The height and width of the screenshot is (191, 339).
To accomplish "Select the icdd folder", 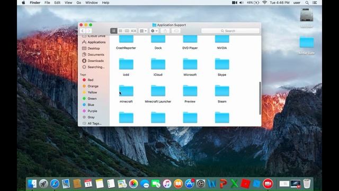I will (x=126, y=67).
